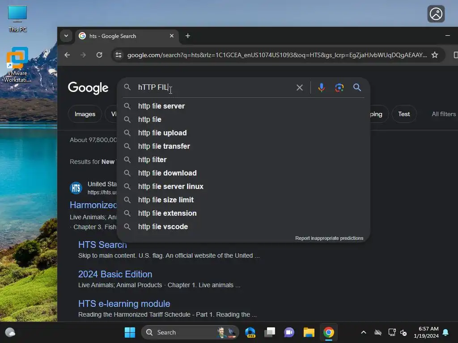Select 'http file server' suggestion
Viewport: 458px width, 343px height.
[244, 106]
